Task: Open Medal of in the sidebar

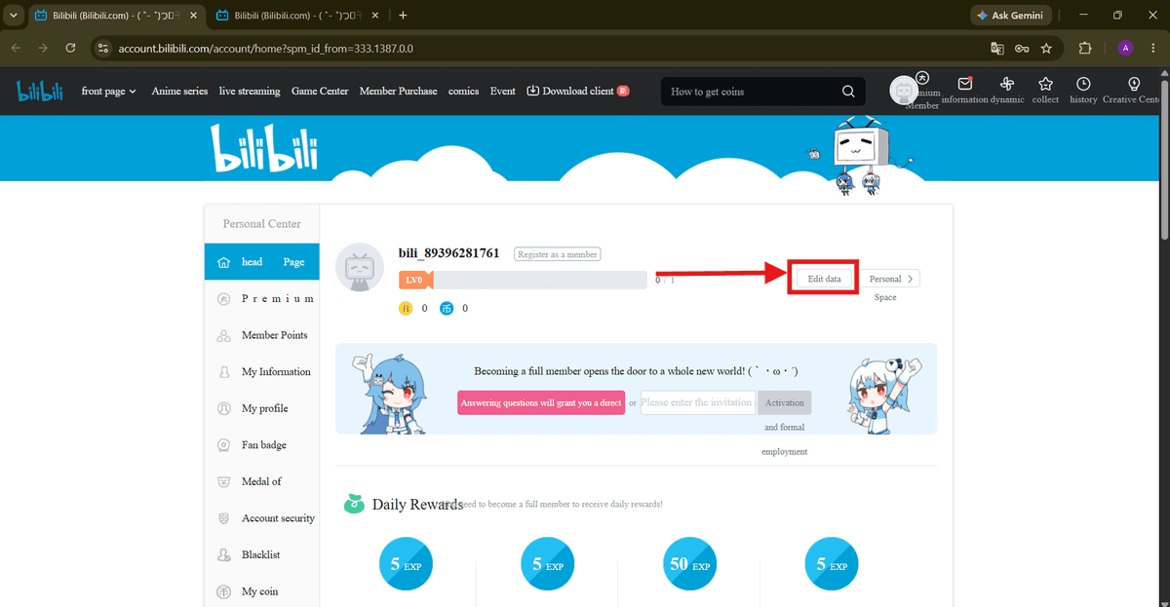Action: coord(261,481)
